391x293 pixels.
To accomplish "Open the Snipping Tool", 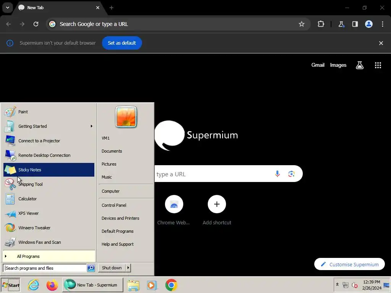I will pyautogui.click(x=49, y=184).
